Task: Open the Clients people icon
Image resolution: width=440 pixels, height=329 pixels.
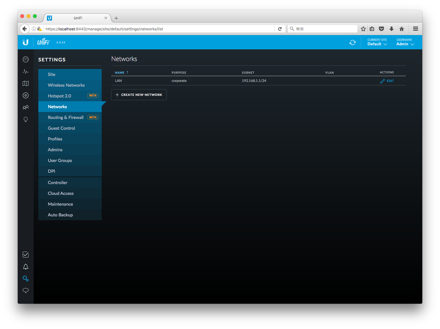Action: (26, 108)
